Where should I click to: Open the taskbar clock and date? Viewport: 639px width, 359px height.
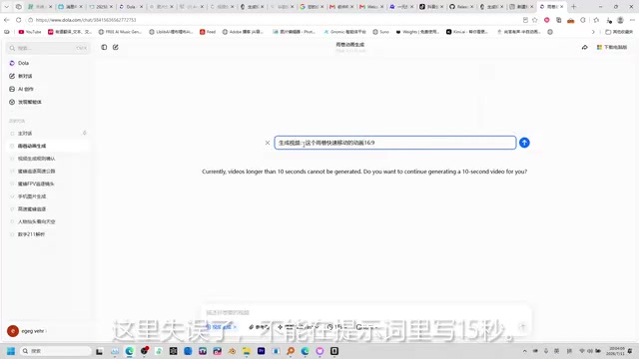click(616, 351)
